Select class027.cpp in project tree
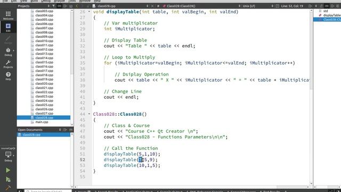 (x=44, y=114)
